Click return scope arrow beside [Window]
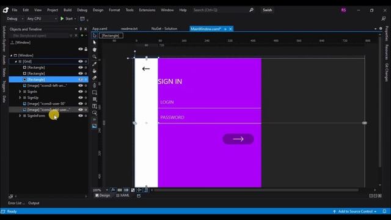 coord(12,42)
